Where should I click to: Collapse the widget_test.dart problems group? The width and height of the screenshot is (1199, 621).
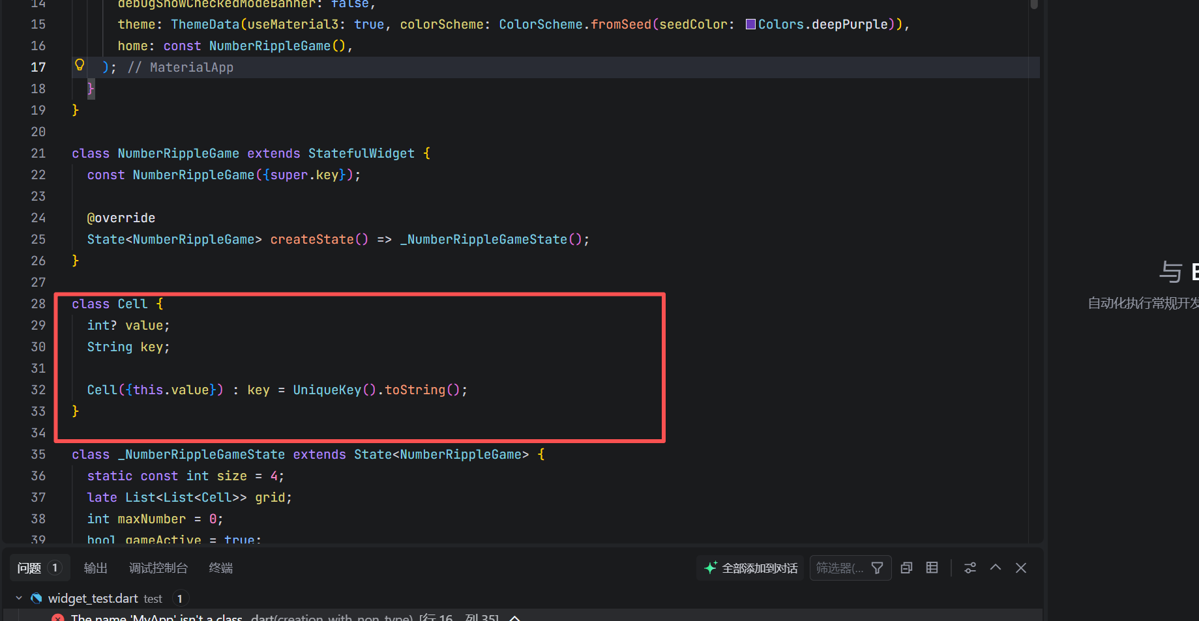[x=19, y=598]
